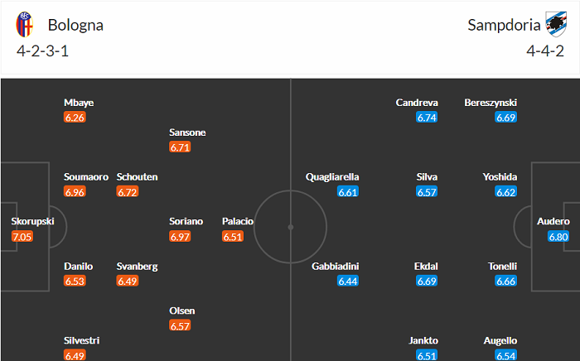
Task: Click player name Soumaoro
Action: (85, 176)
